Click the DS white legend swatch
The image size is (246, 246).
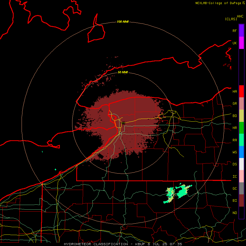241,164
